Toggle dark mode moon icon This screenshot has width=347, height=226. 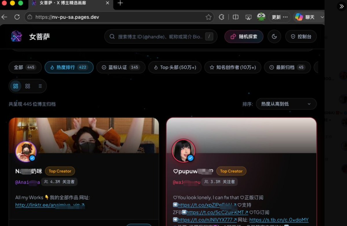click(x=274, y=36)
